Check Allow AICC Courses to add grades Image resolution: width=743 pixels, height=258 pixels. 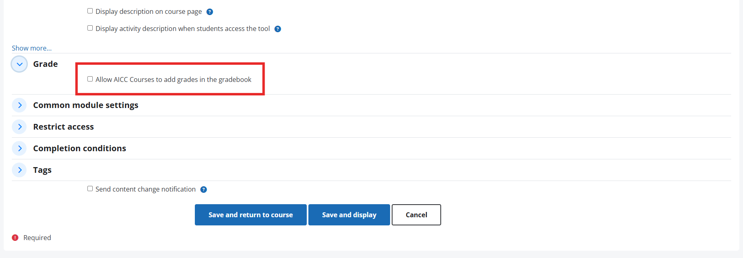(x=90, y=79)
